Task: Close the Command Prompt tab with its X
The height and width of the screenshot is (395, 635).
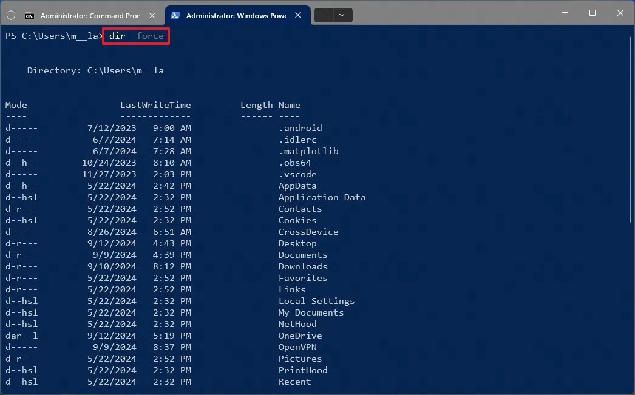Action: point(152,15)
